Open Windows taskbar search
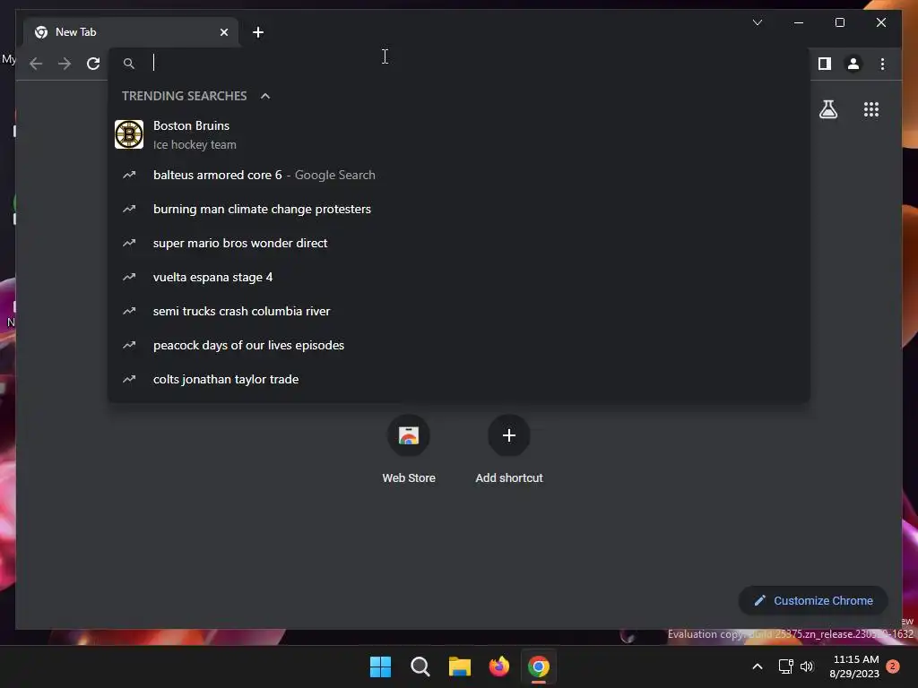Image resolution: width=918 pixels, height=688 pixels. tap(420, 666)
